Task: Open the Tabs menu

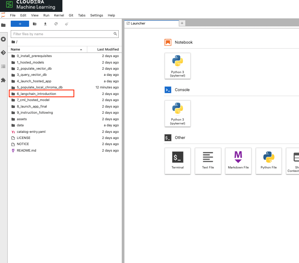Action: pos(82,15)
